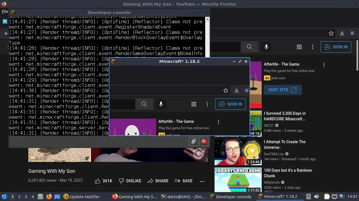Switch to Developer console taskbar entry
The image size is (359, 201).
click(231, 197)
